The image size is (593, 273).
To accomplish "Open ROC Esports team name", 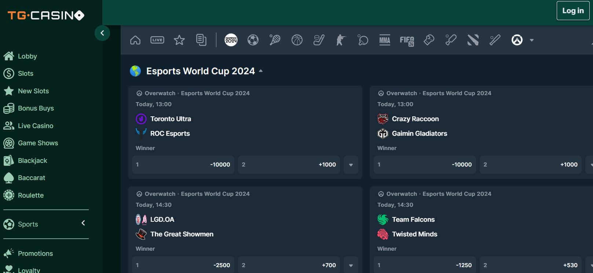I will (170, 134).
